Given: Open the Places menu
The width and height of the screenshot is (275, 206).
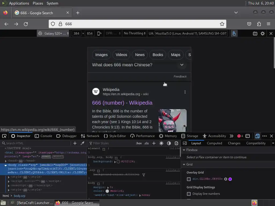Looking at the screenshot, I should tap(38, 3).
